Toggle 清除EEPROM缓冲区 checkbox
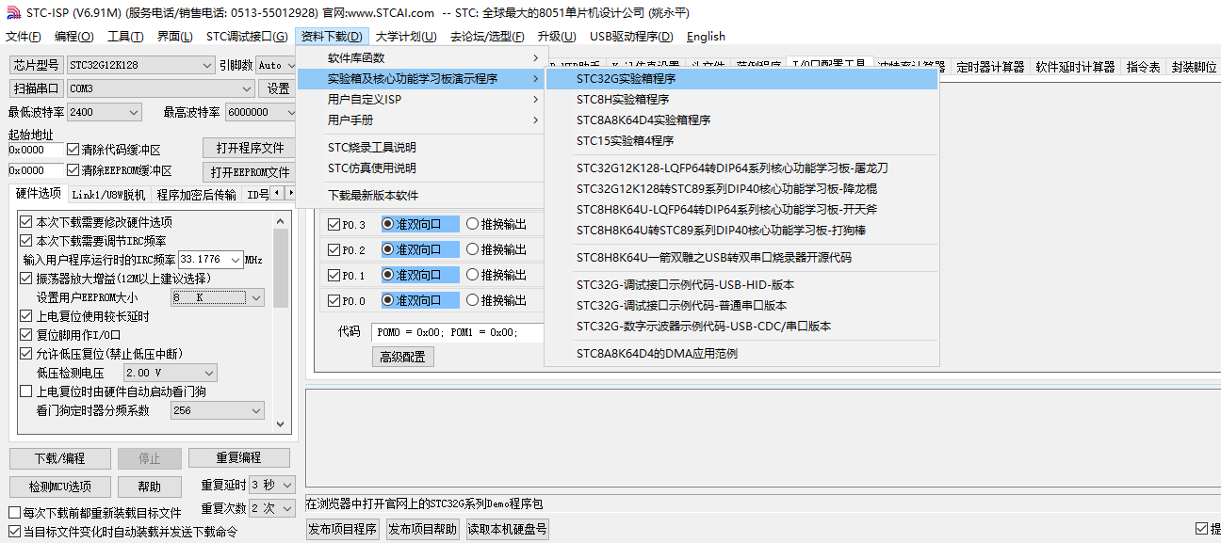The image size is (1221, 543). click(73, 170)
